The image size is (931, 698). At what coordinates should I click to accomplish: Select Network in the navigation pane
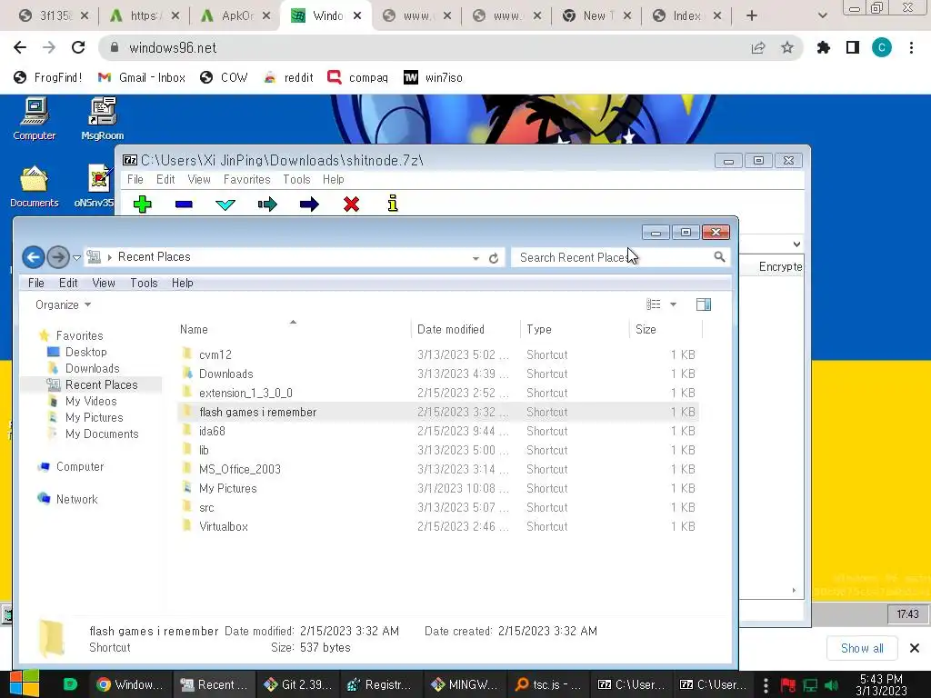(76, 499)
